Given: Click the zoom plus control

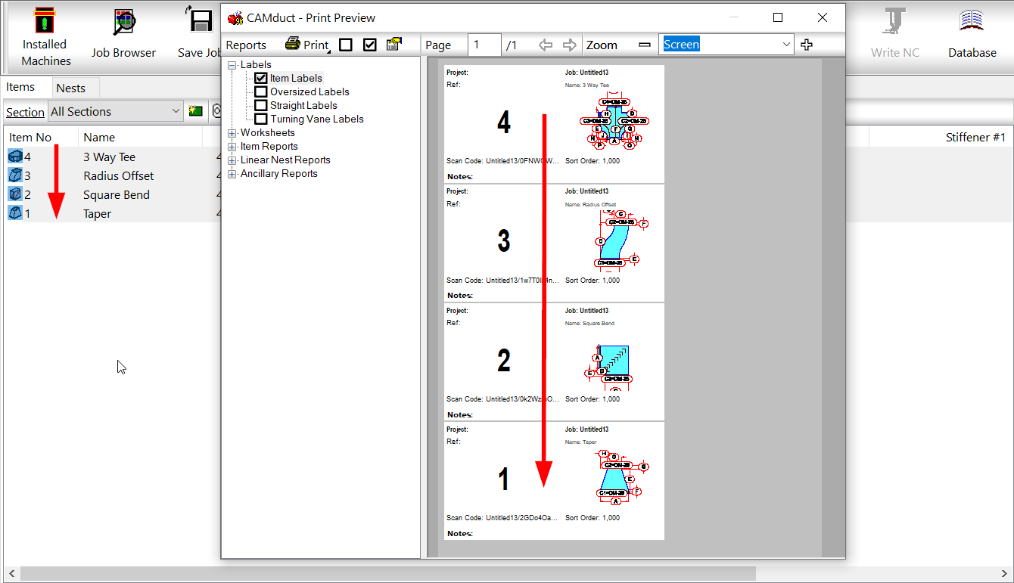Looking at the screenshot, I should point(806,44).
